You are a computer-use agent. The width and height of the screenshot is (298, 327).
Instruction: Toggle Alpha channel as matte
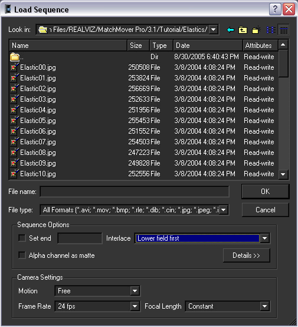[x=22, y=255]
